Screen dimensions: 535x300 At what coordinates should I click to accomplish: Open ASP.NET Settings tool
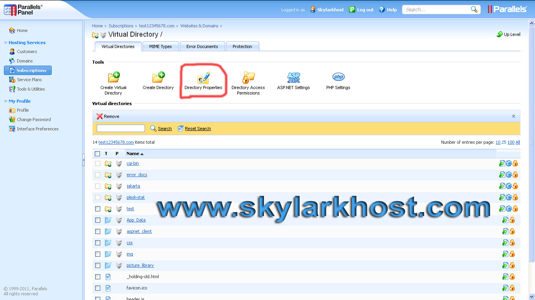pos(293,81)
